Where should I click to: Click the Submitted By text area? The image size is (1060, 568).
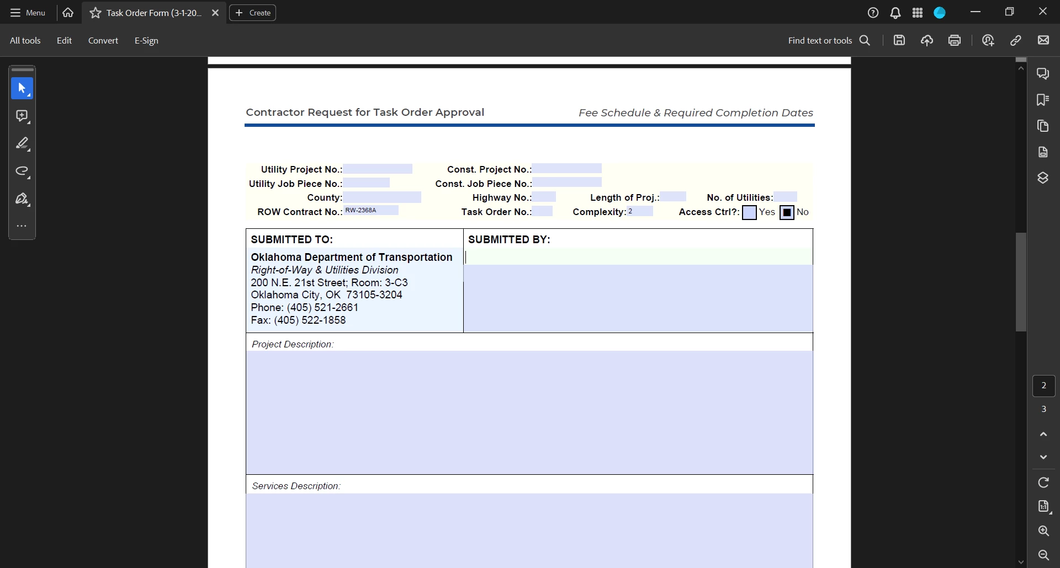point(638,290)
